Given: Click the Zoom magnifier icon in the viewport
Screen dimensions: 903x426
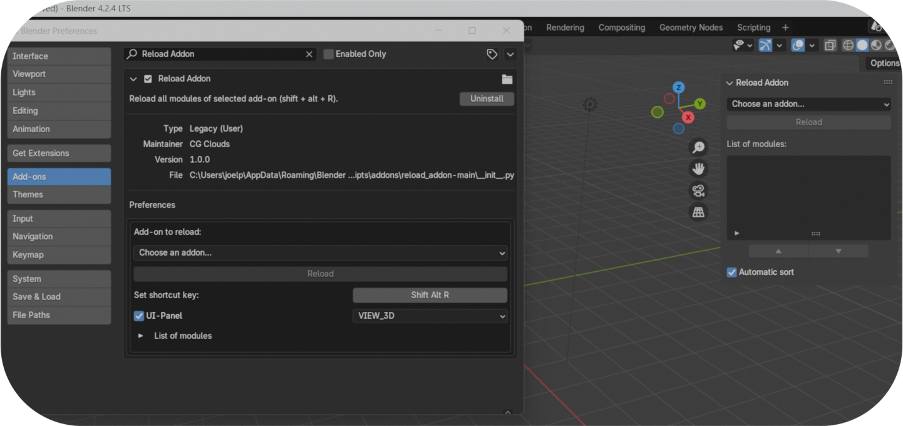Looking at the screenshot, I should coord(698,147).
